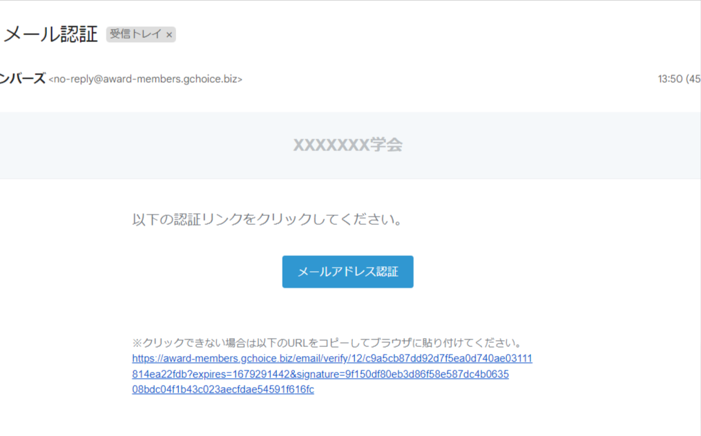Click the sender address no-reply@award-members.gchoice.biz
The image size is (701, 436).
click(x=145, y=79)
